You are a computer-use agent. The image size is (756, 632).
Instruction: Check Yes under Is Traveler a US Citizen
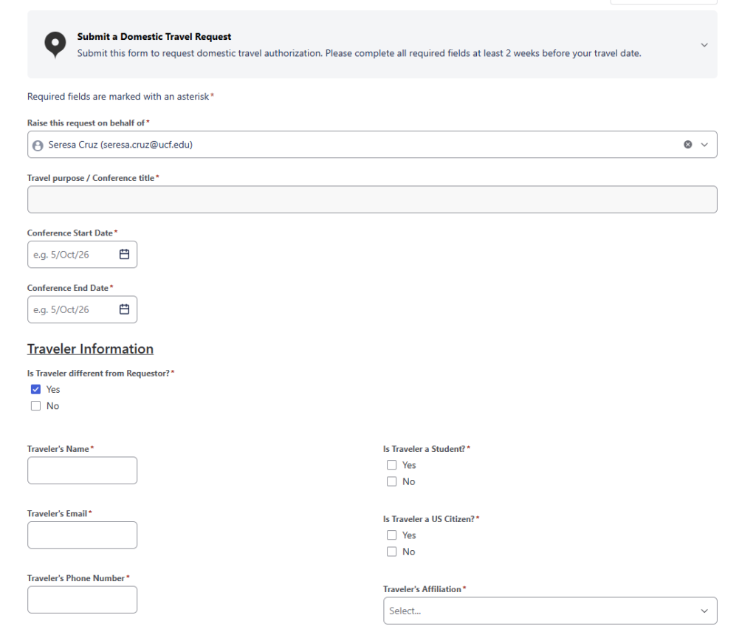[x=391, y=535]
